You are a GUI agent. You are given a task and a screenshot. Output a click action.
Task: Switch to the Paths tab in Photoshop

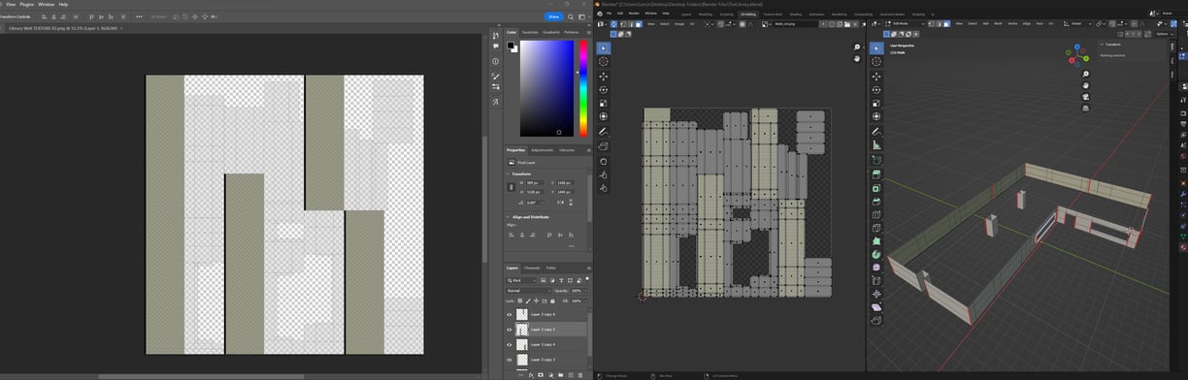pyautogui.click(x=550, y=268)
